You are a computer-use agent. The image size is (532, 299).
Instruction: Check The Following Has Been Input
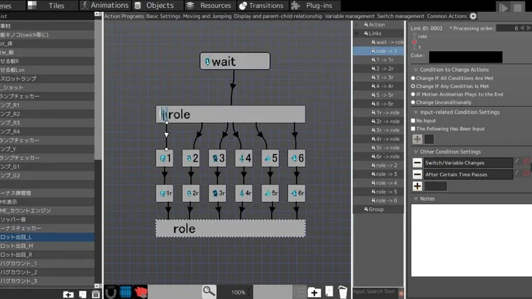pos(413,129)
